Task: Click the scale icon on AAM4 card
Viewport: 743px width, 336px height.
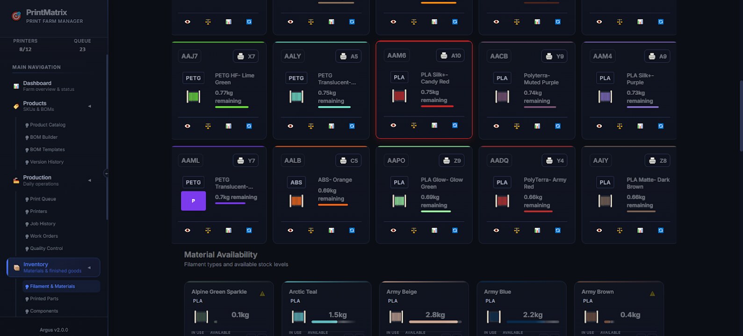Action: point(620,126)
